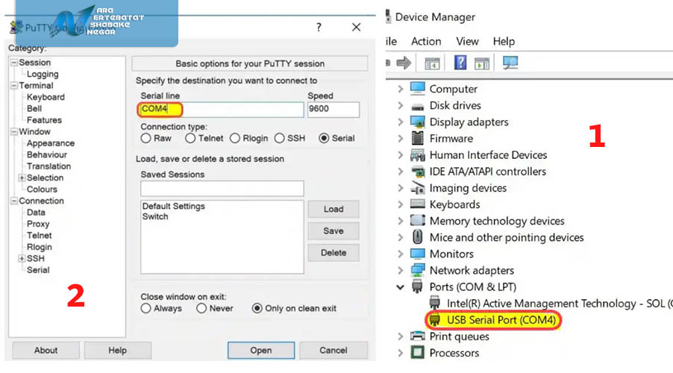The image size is (673, 373).
Task: Click the scan for hardware changes monitor icon
Action: pos(510,63)
